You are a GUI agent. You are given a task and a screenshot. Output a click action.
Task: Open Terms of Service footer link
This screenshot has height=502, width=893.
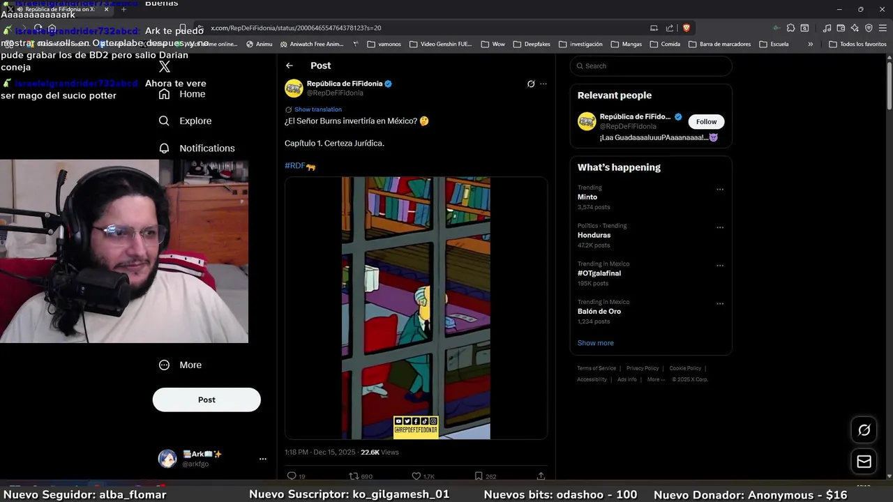pyautogui.click(x=596, y=368)
